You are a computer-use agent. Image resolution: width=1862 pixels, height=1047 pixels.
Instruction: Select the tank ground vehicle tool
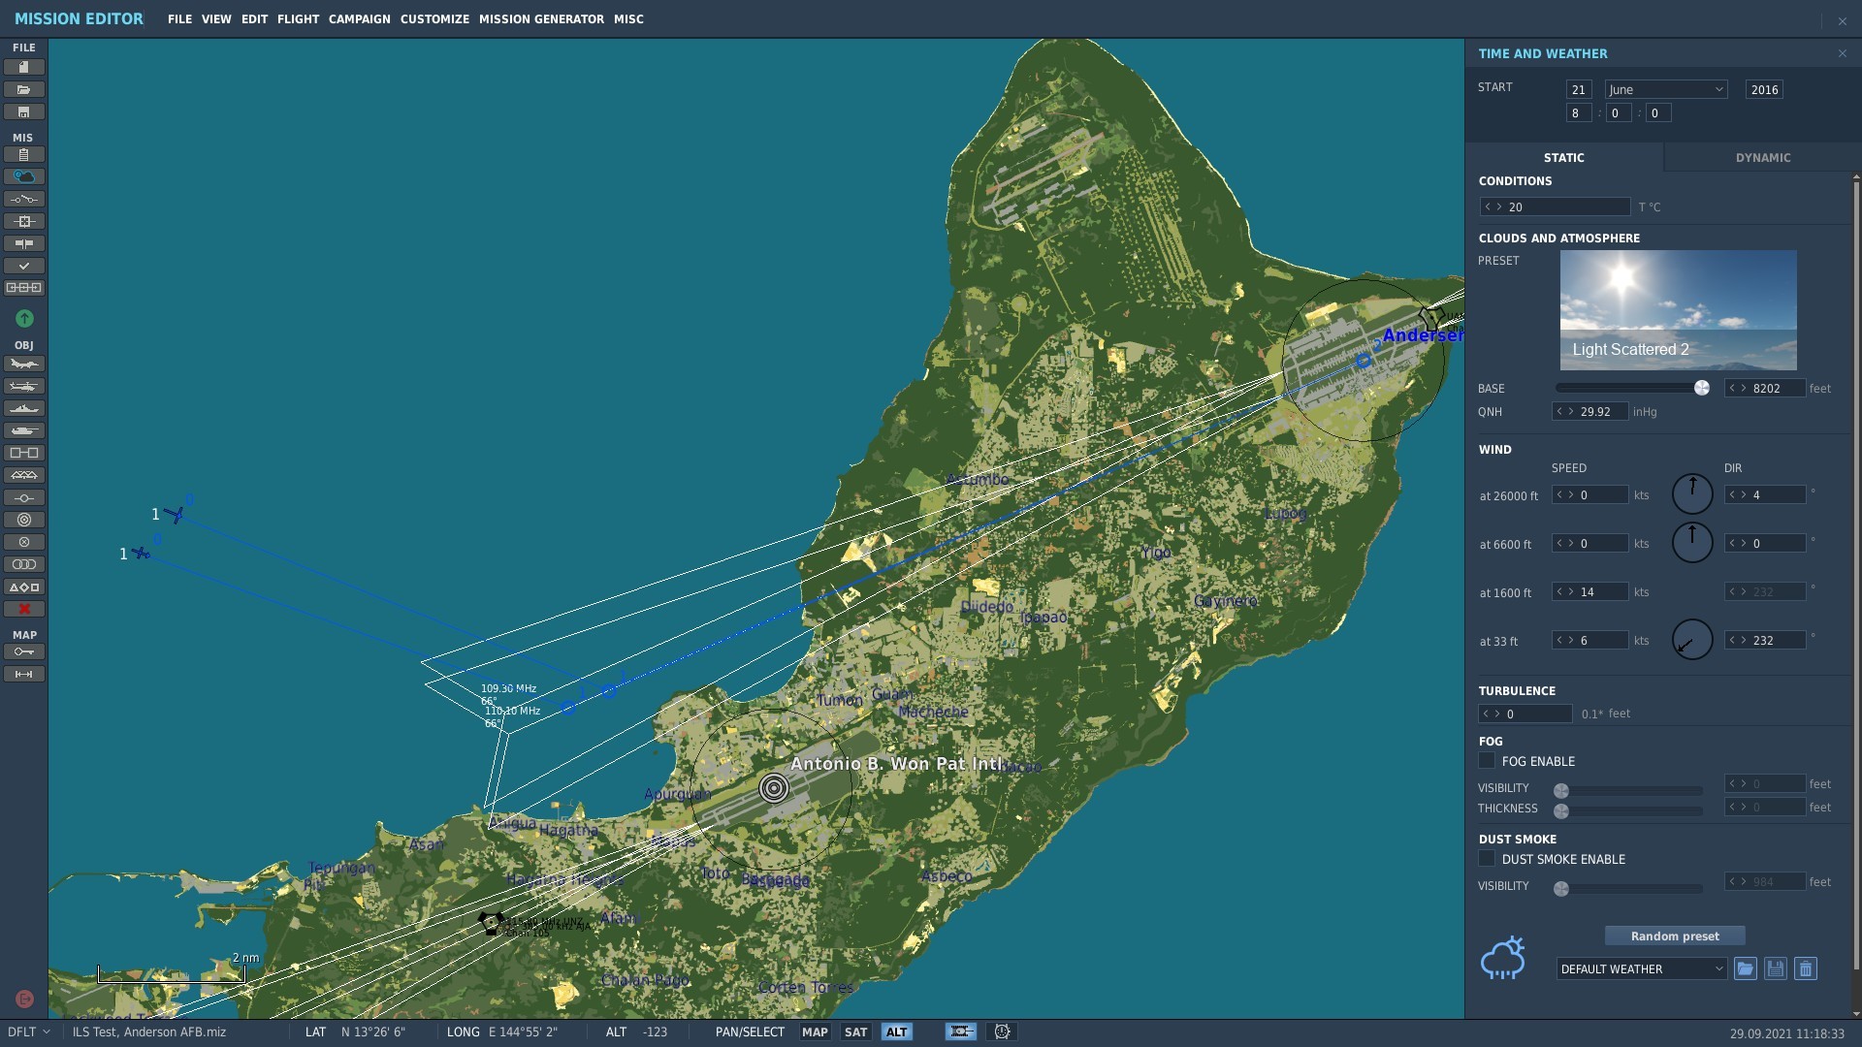coord(24,430)
